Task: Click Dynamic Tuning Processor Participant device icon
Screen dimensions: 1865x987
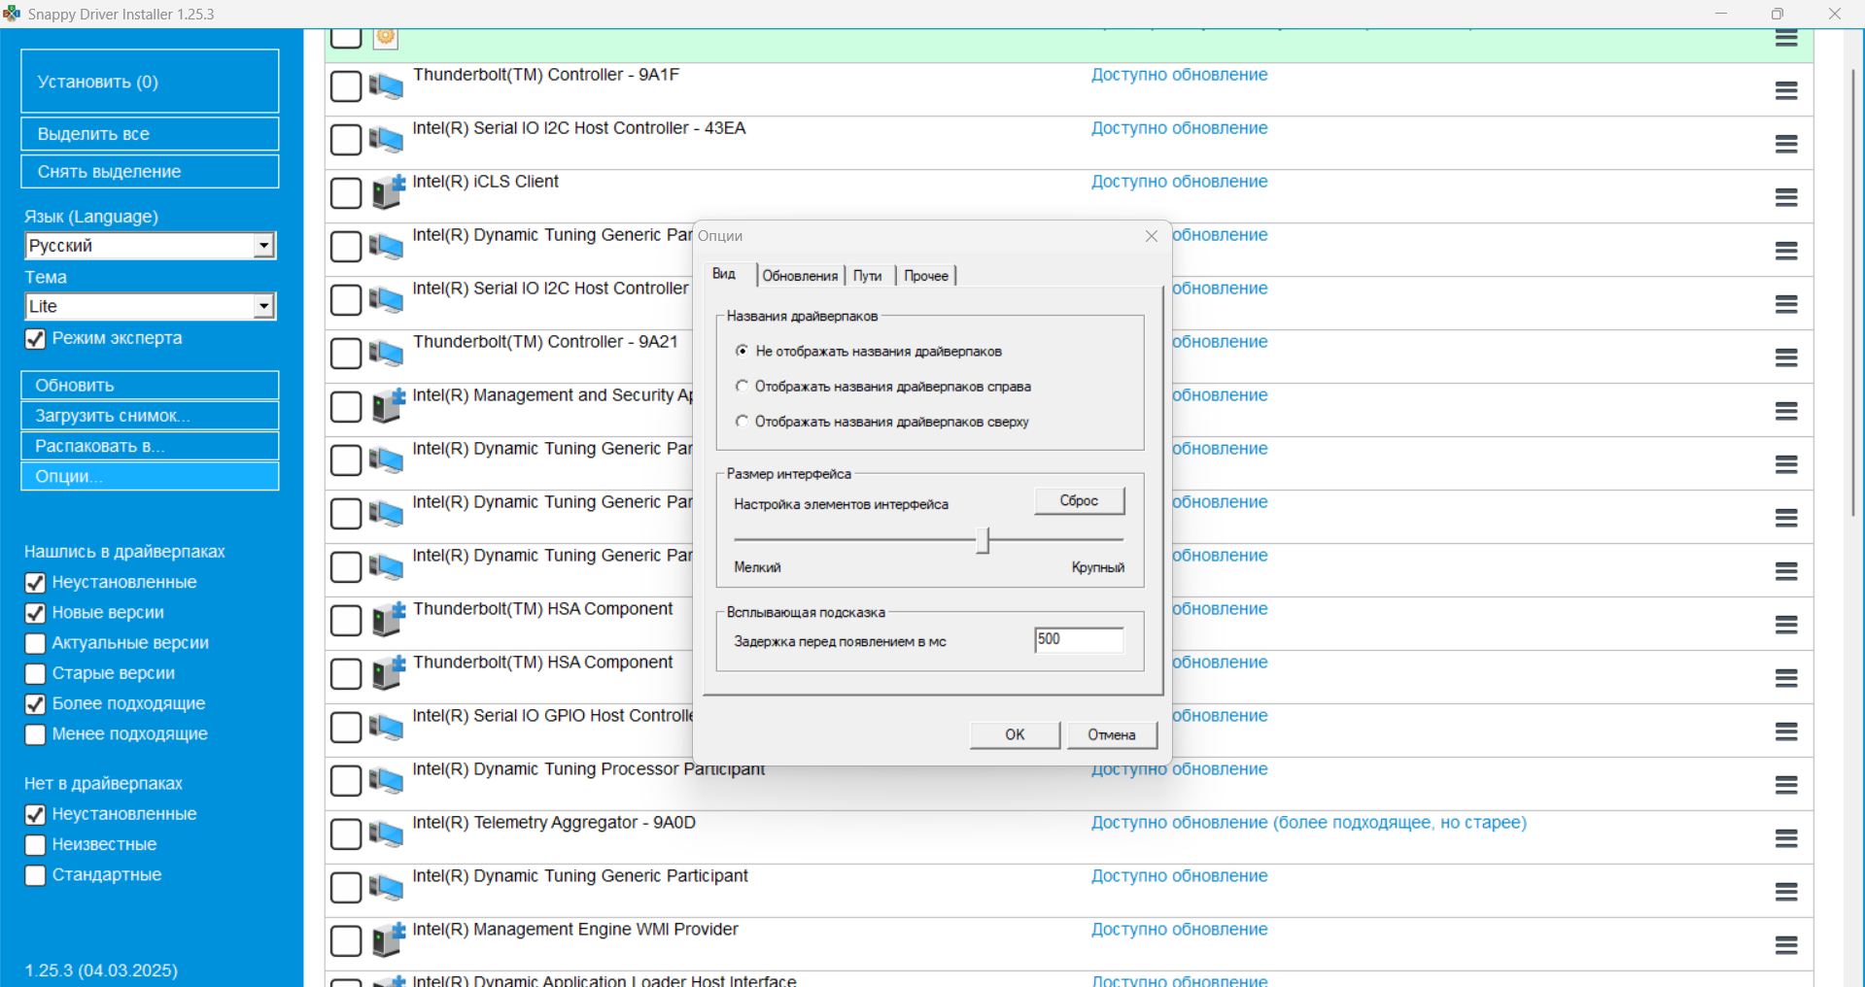Action: [x=387, y=781]
